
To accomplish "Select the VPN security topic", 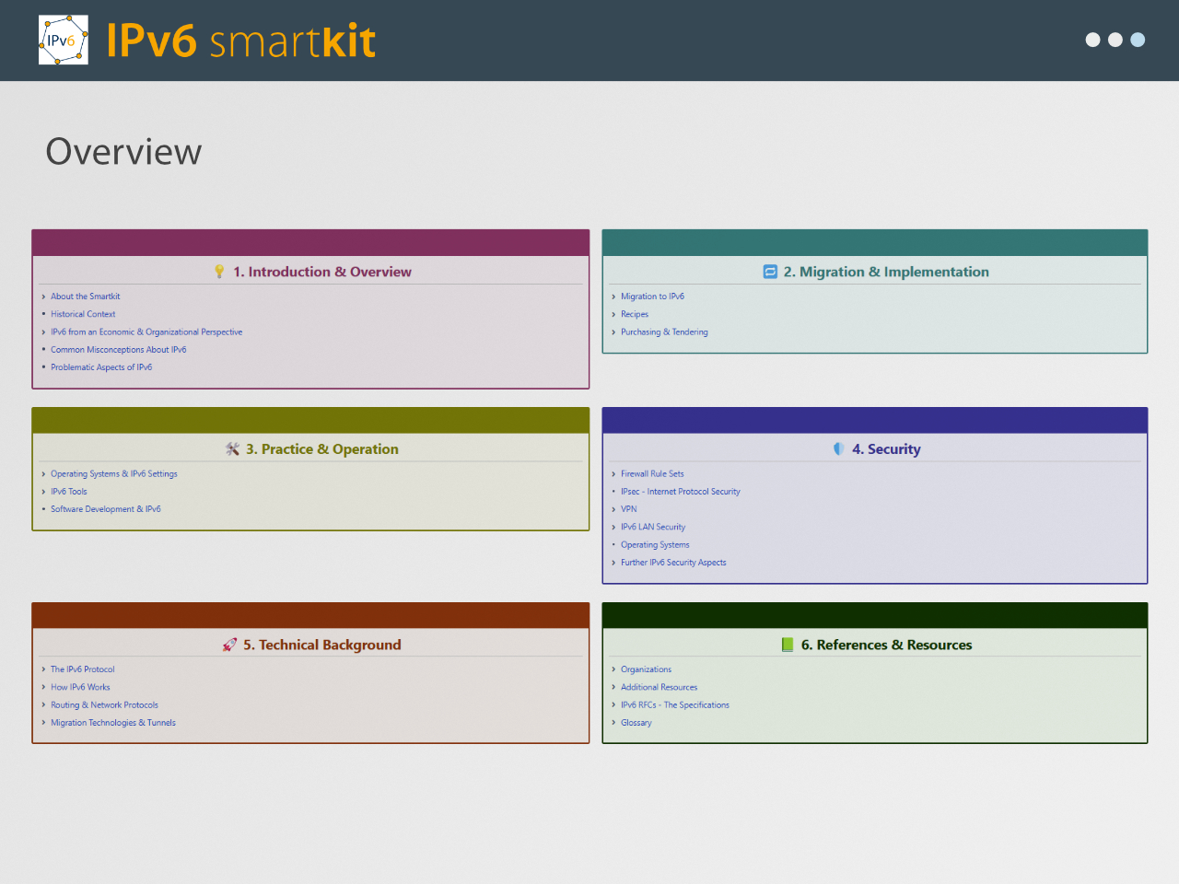I will point(628,509).
